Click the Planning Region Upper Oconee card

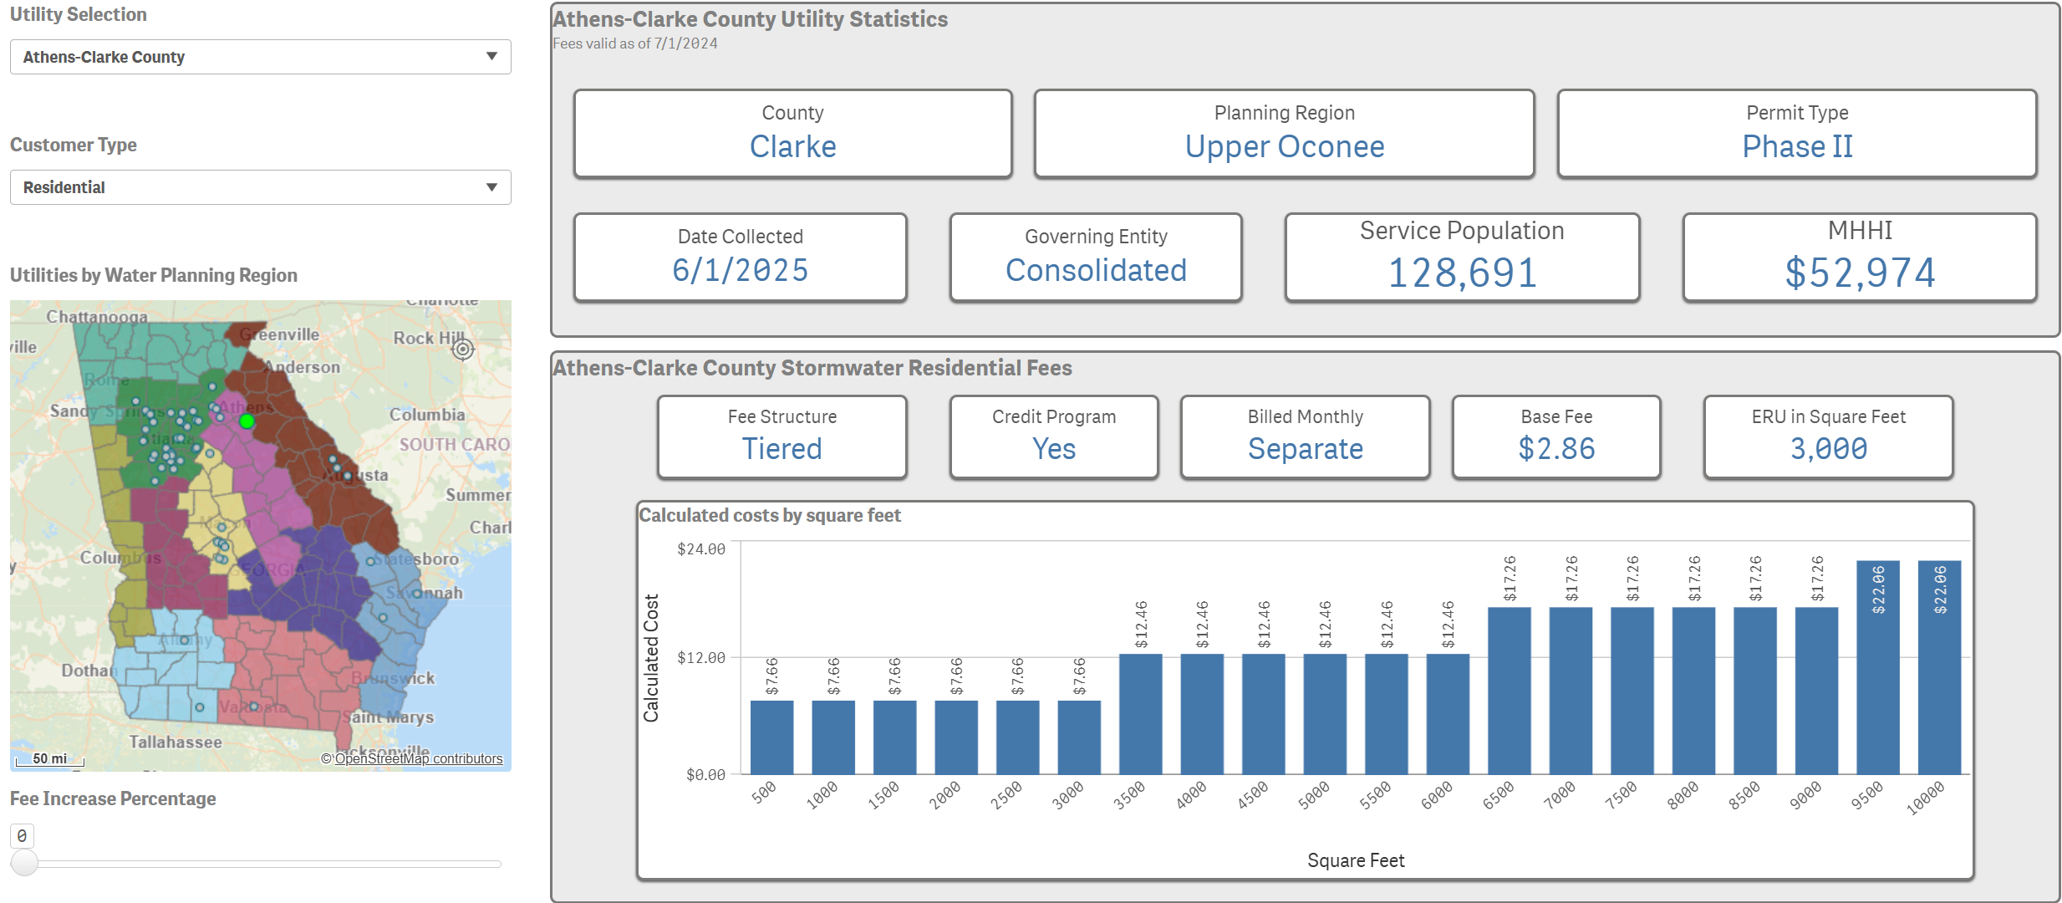(x=1284, y=133)
